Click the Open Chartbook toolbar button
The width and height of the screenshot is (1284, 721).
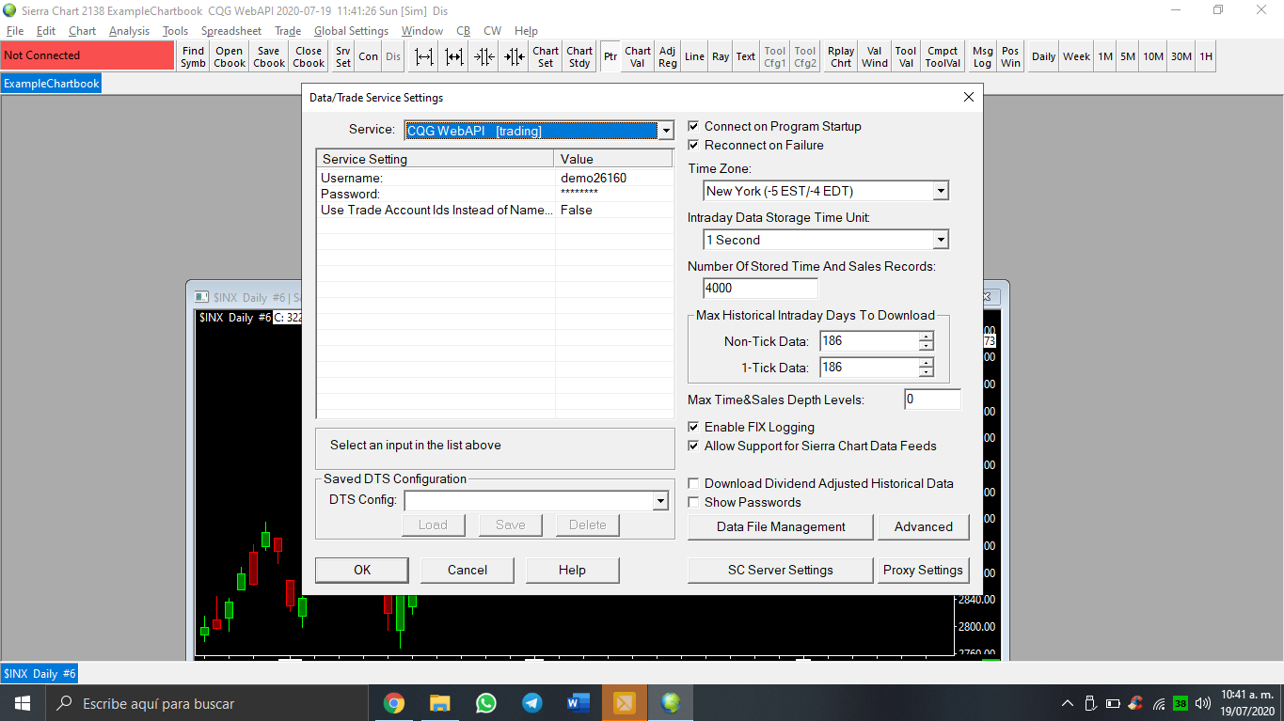click(x=230, y=56)
